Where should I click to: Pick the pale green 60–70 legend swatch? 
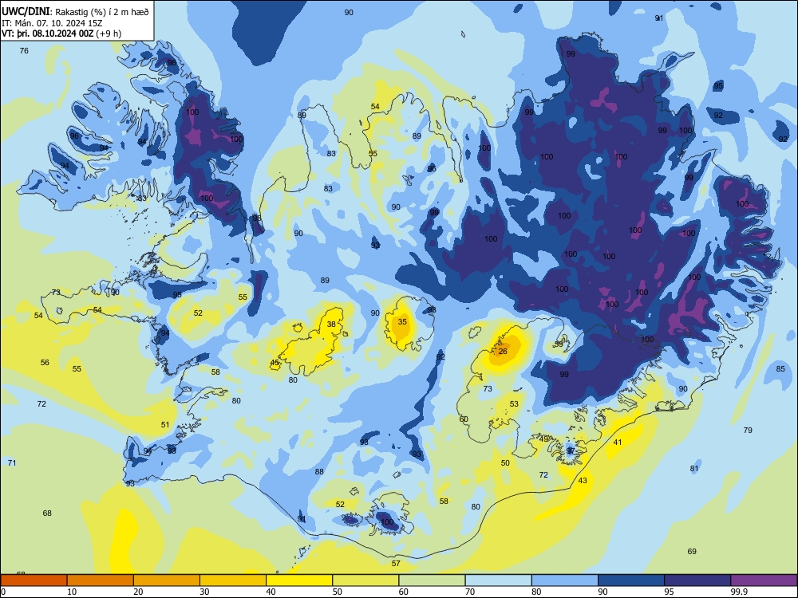(x=432, y=580)
